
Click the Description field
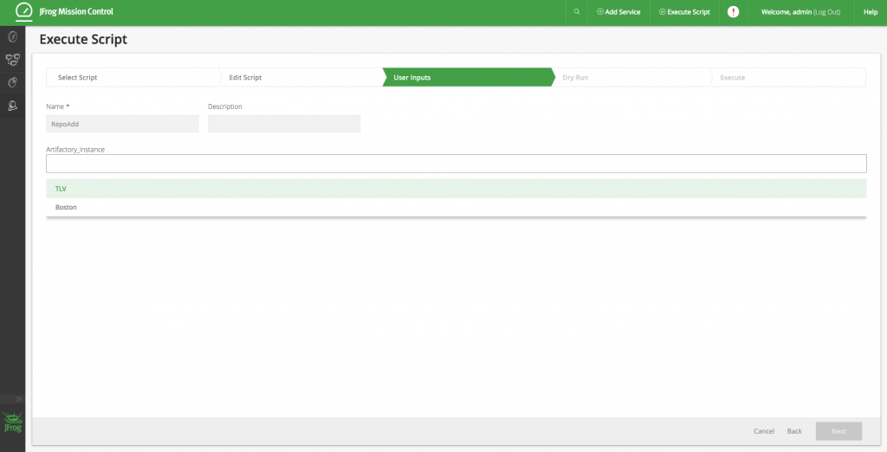point(284,124)
